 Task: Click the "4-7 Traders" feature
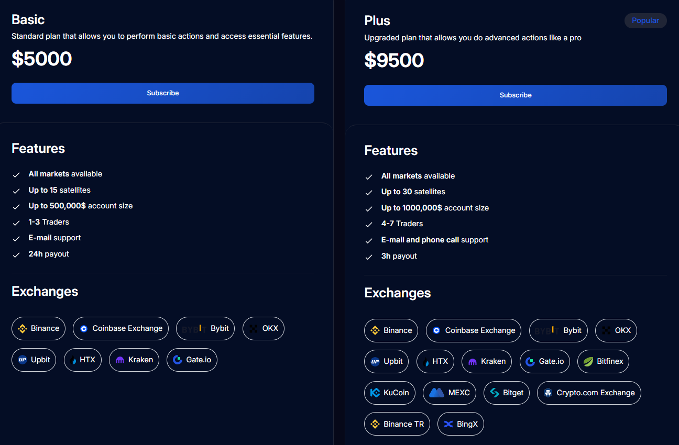pyautogui.click(x=402, y=224)
